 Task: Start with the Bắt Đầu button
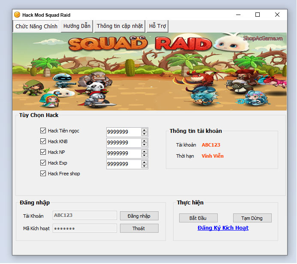(x=198, y=218)
